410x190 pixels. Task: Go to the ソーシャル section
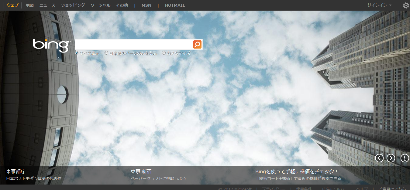click(x=100, y=5)
